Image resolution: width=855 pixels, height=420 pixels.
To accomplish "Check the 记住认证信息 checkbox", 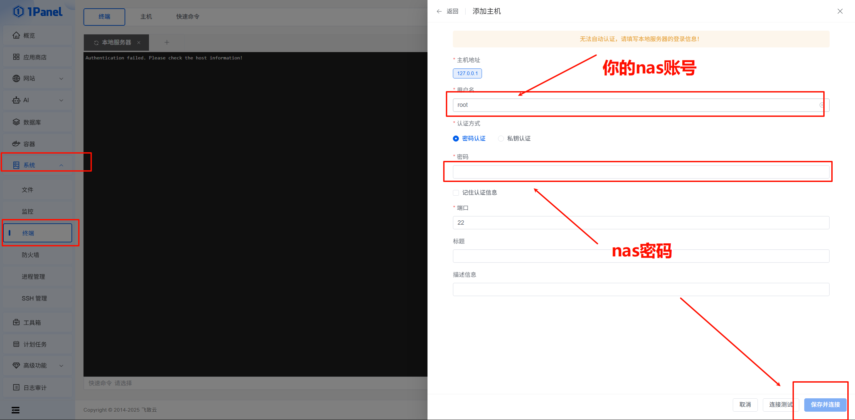I will (x=456, y=193).
